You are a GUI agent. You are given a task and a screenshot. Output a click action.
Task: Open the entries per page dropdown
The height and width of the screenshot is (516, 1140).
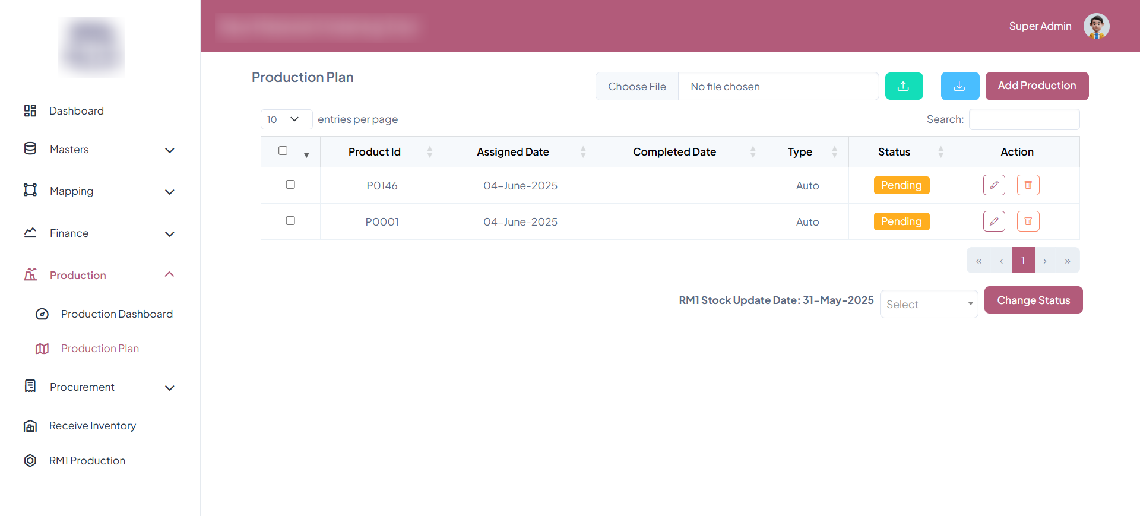coord(286,119)
